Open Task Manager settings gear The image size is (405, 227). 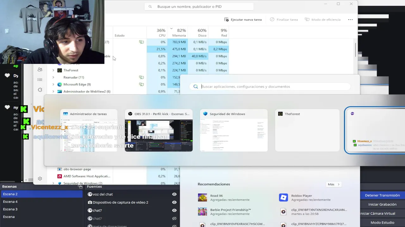(40, 179)
